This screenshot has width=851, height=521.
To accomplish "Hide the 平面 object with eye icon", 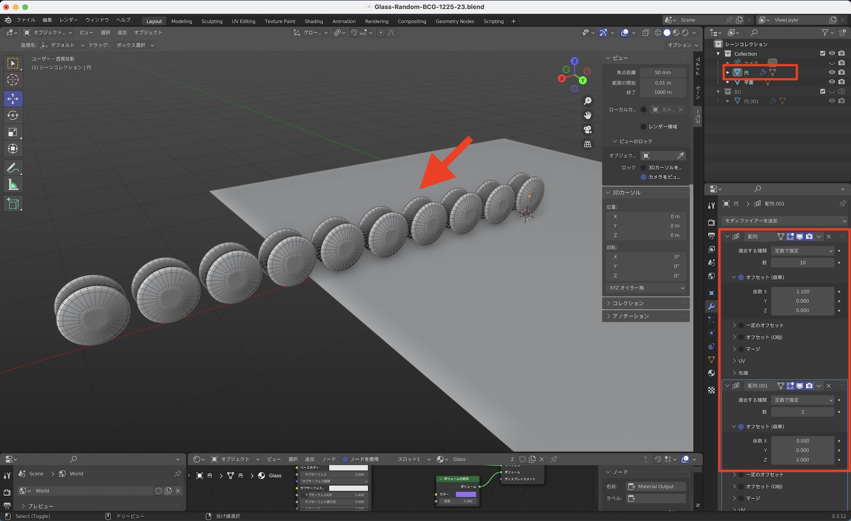I will pos(831,82).
